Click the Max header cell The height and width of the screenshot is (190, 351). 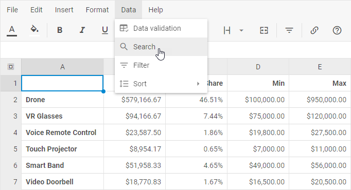[320, 83]
